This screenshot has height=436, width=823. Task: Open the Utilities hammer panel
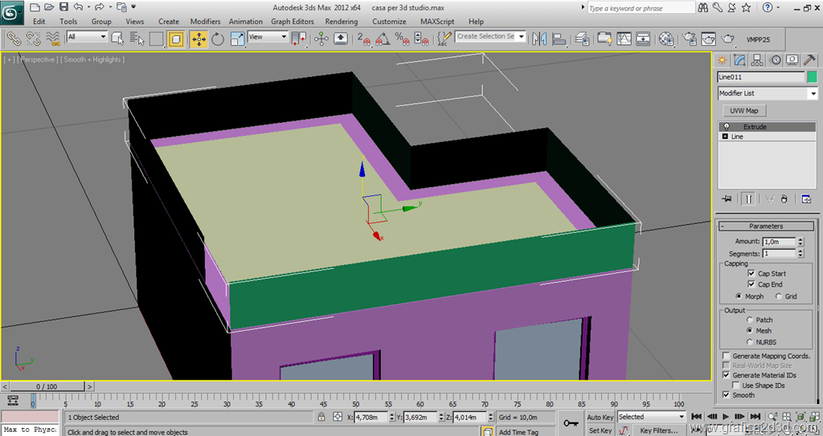pos(811,60)
